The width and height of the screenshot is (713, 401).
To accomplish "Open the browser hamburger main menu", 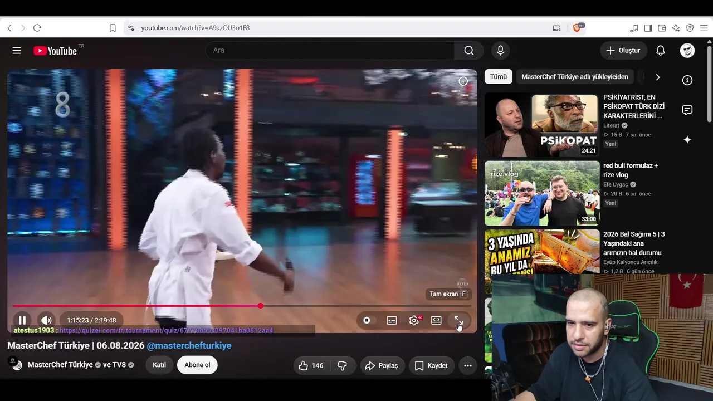I will (704, 28).
